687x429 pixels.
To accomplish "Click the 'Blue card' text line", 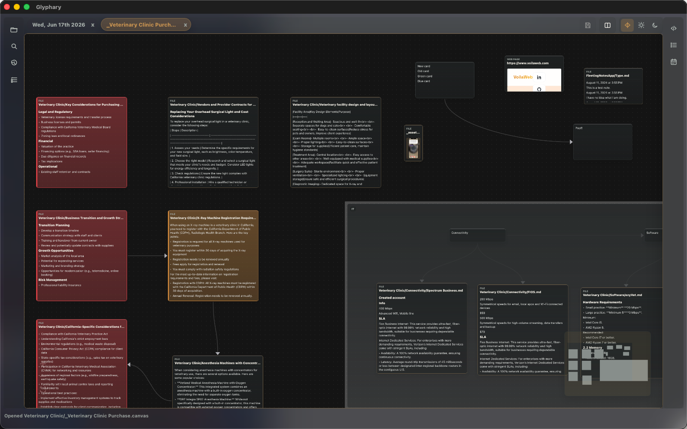I will click(423, 81).
